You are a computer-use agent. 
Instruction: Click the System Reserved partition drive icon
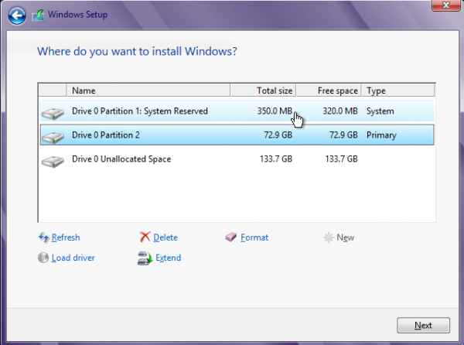(53, 114)
